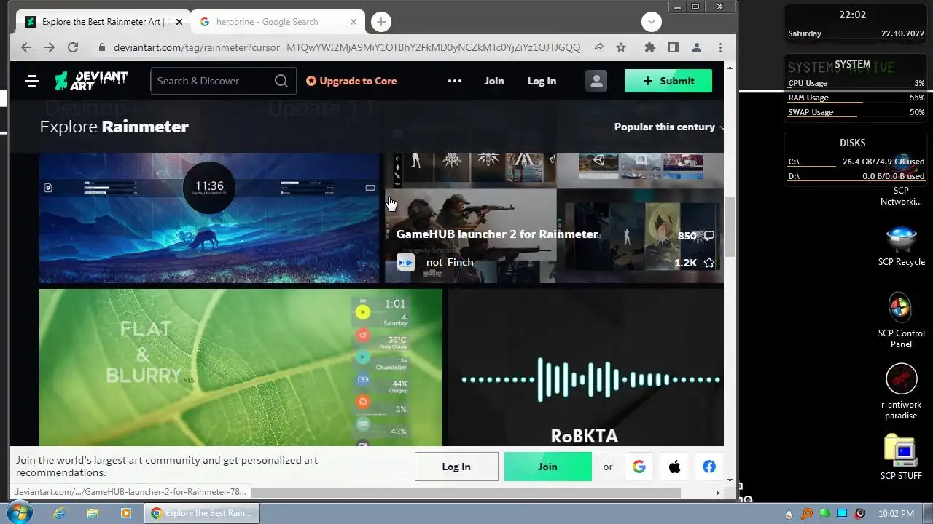Click the green Join button in banner

pyautogui.click(x=548, y=467)
